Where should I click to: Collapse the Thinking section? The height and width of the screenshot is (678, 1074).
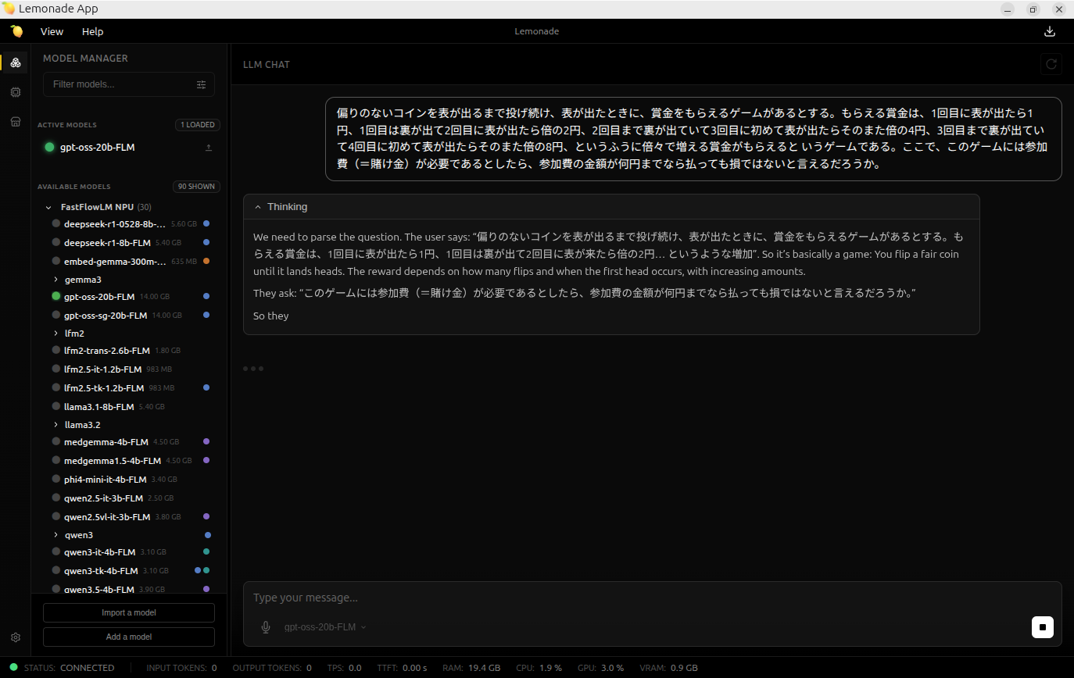[258, 206]
